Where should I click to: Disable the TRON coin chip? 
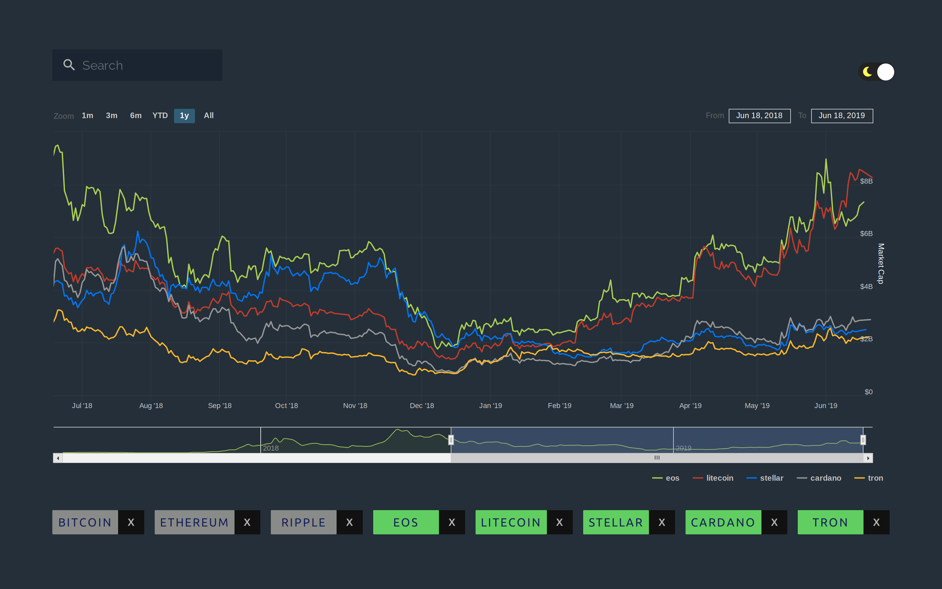[830, 522]
